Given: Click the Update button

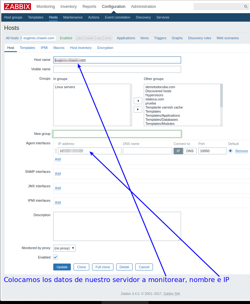Looking at the screenshot, I should click(62, 267).
